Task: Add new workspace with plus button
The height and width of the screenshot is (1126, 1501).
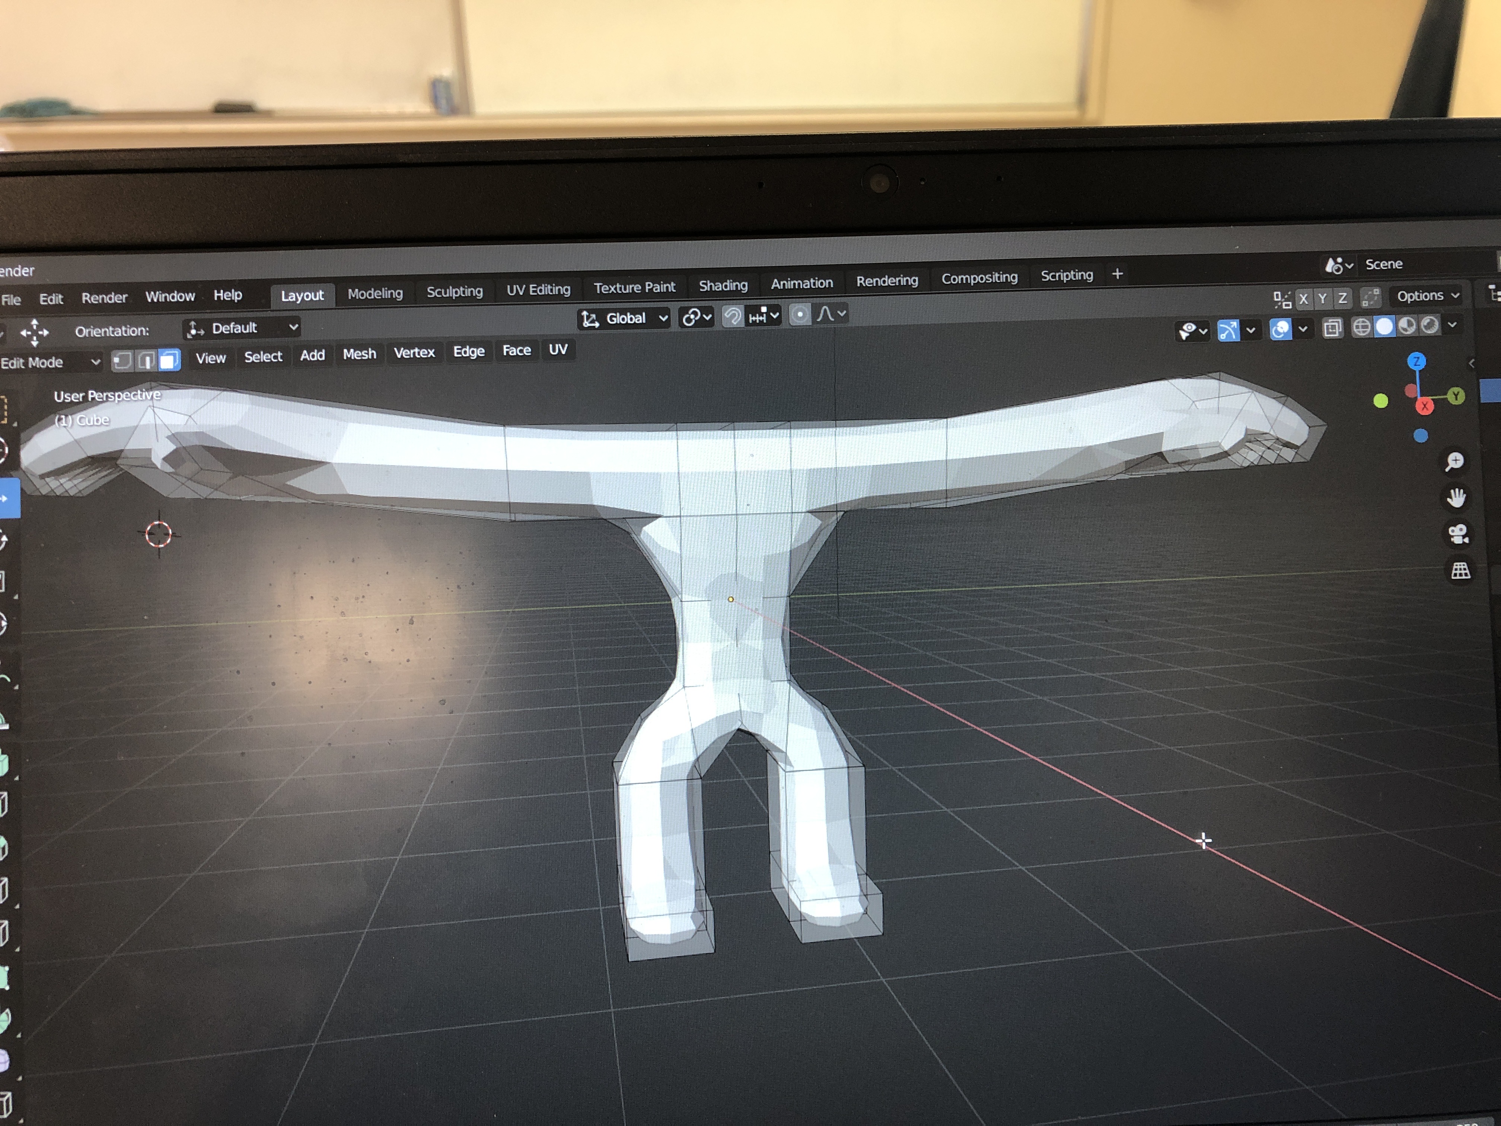Action: (1117, 274)
